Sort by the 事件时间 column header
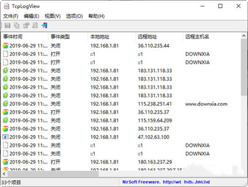 25,37
